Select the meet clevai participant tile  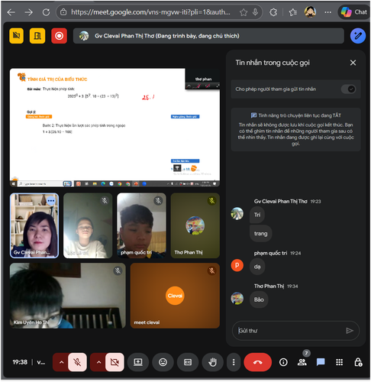[x=175, y=296]
